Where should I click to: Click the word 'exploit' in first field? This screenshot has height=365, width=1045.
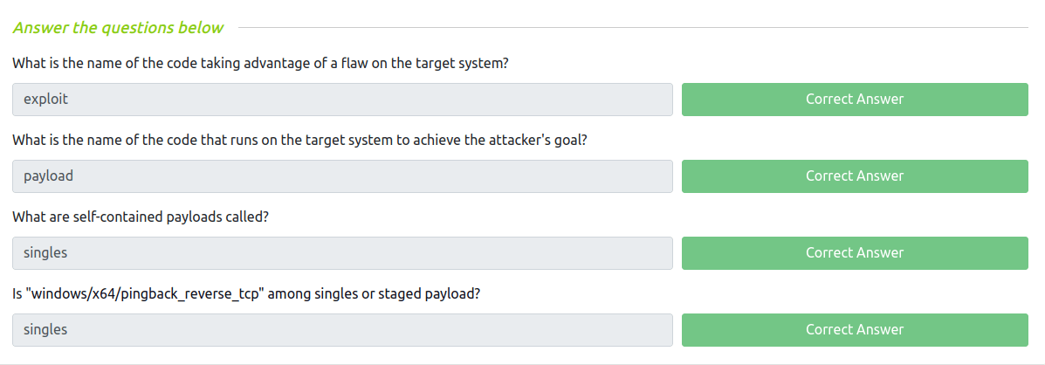[45, 100]
